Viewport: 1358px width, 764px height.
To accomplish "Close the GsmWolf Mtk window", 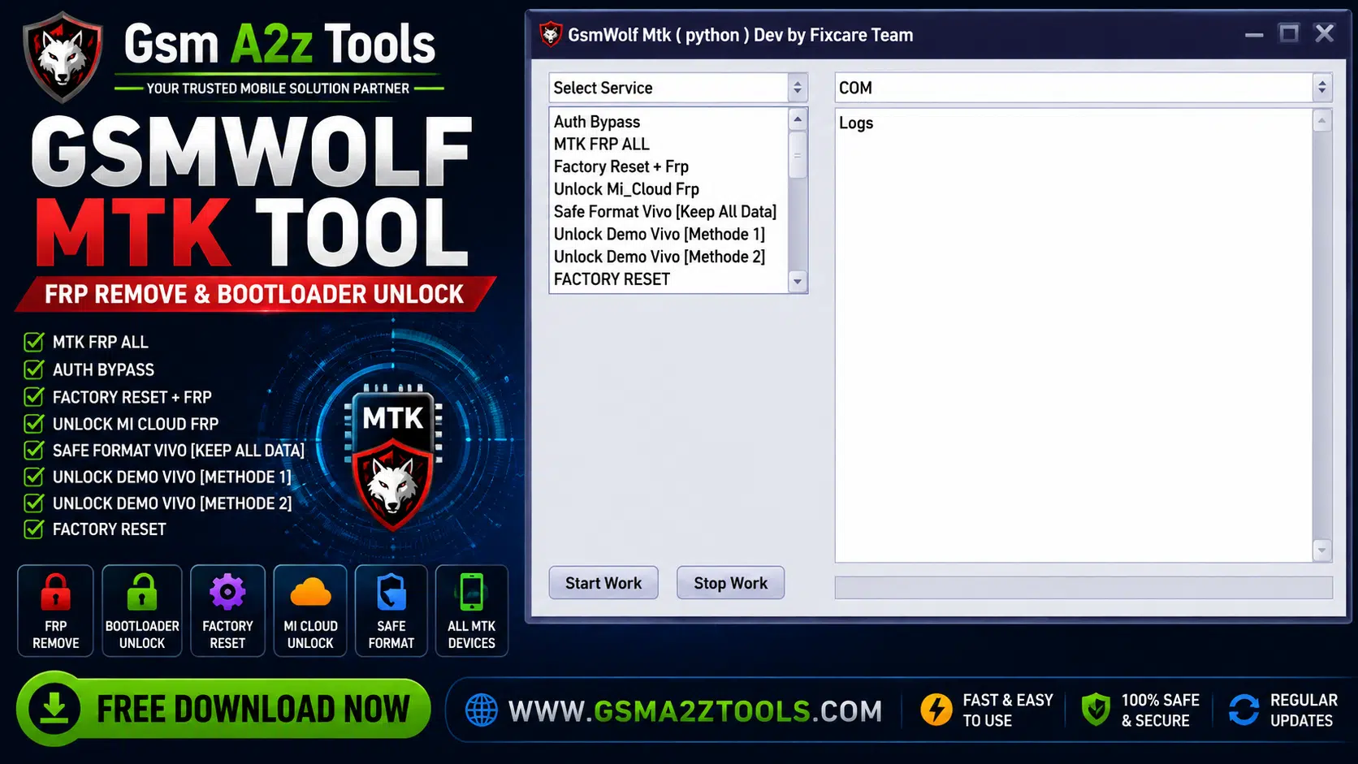I will (x=1325, y=33).
